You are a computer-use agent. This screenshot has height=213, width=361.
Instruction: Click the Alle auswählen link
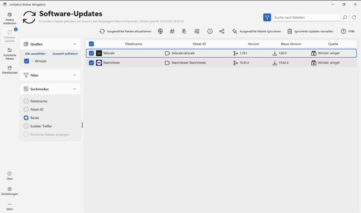click(35, 54)
